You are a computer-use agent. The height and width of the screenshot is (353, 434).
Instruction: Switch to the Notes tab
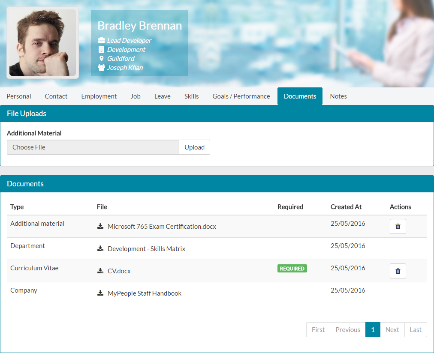point(338,96)
